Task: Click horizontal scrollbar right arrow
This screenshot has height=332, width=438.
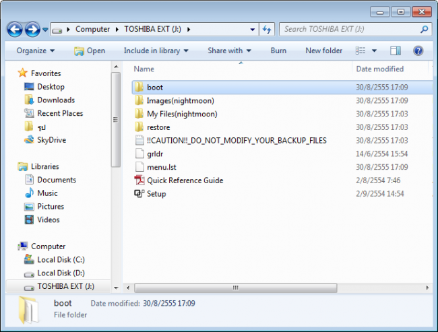Action: point(427,288)
